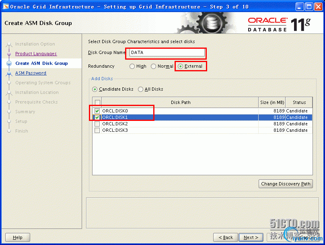Viewport: 325px width, 245px height.
Task: Select the Create ASM Disk Group step
Action: [41, 63]
